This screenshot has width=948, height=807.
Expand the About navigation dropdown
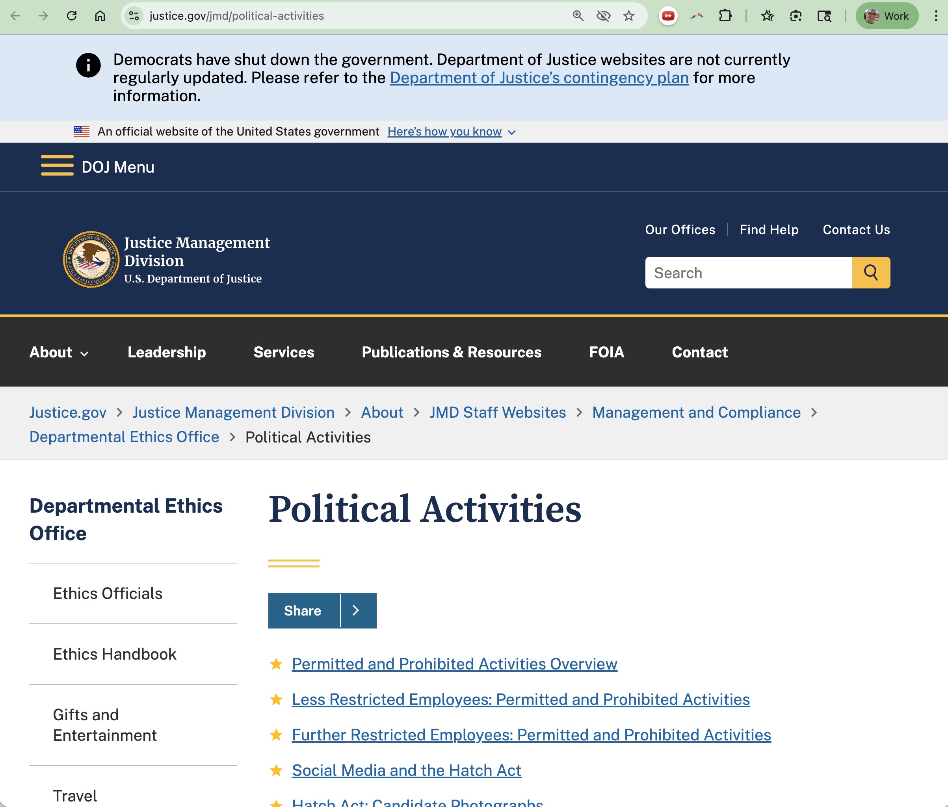(x=59, y=352)
